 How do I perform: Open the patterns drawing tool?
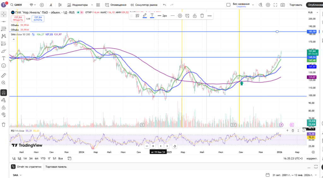(x=3, y=36)
